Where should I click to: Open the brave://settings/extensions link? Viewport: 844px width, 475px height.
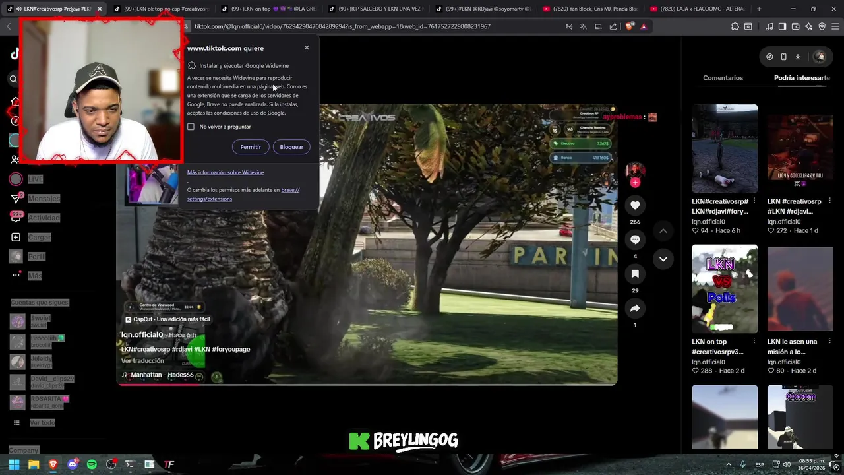click(x=243, y=194)
